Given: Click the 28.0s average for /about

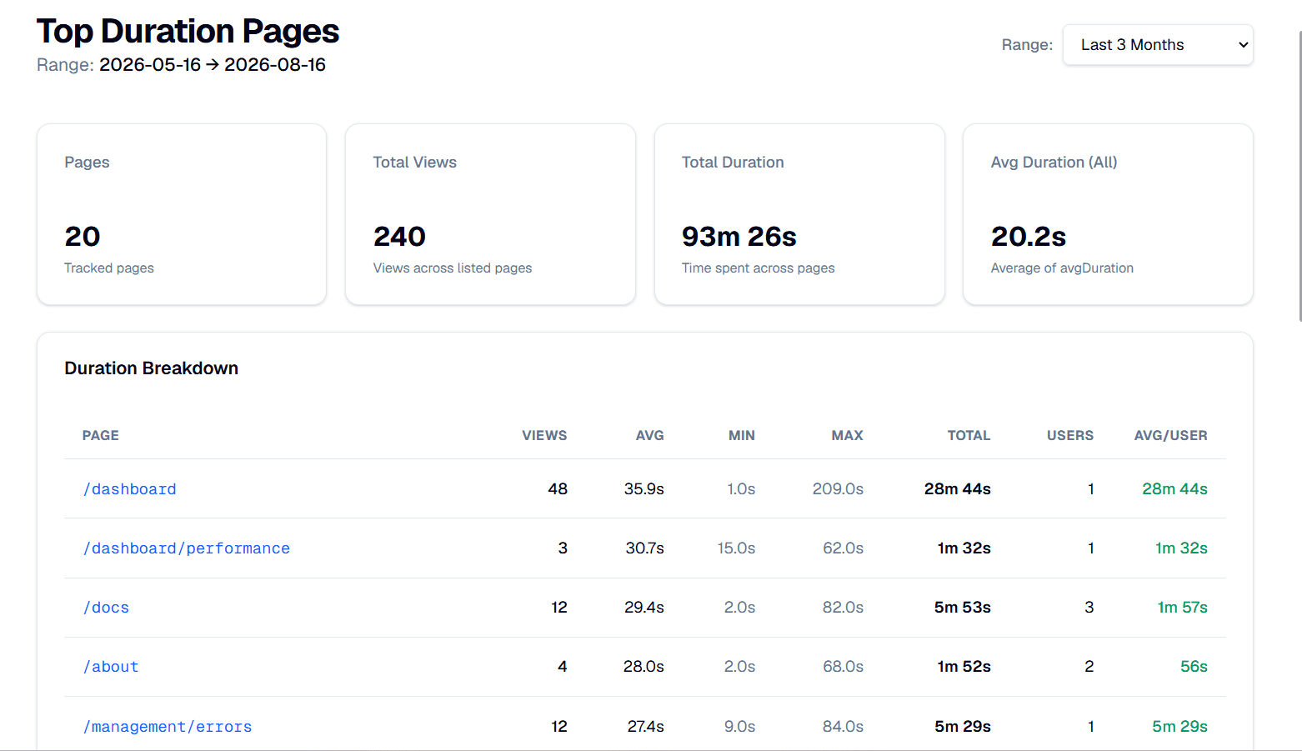Looking at the screenshot, I should tap(643, 667).
